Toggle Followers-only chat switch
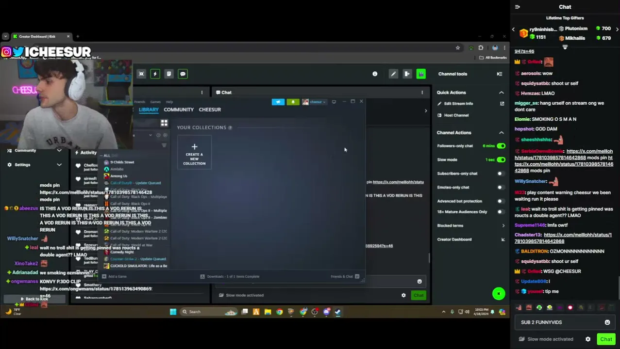The height and width of the screenshot is (349, 620). tap(501, 146)
